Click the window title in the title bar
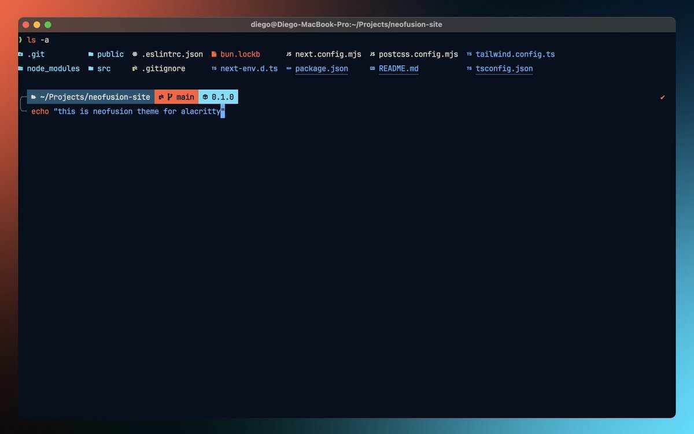 [346, 24]
